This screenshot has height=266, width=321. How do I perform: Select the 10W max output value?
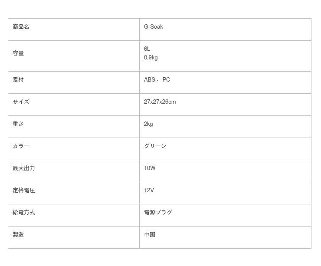[150, 168]
